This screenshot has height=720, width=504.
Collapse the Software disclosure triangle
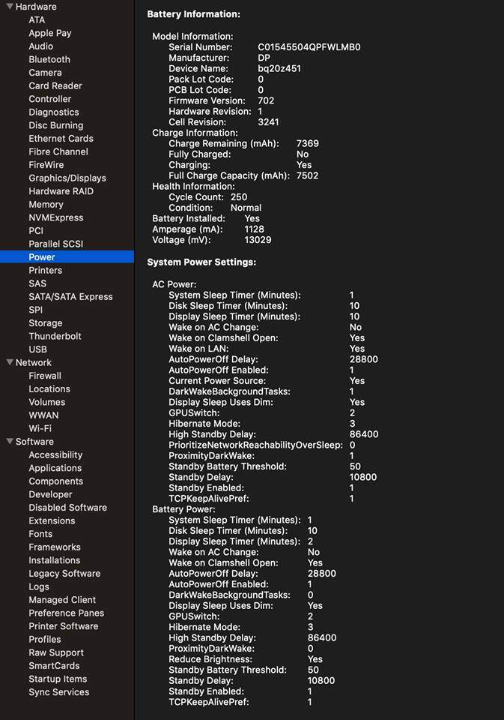pos(9,442)
